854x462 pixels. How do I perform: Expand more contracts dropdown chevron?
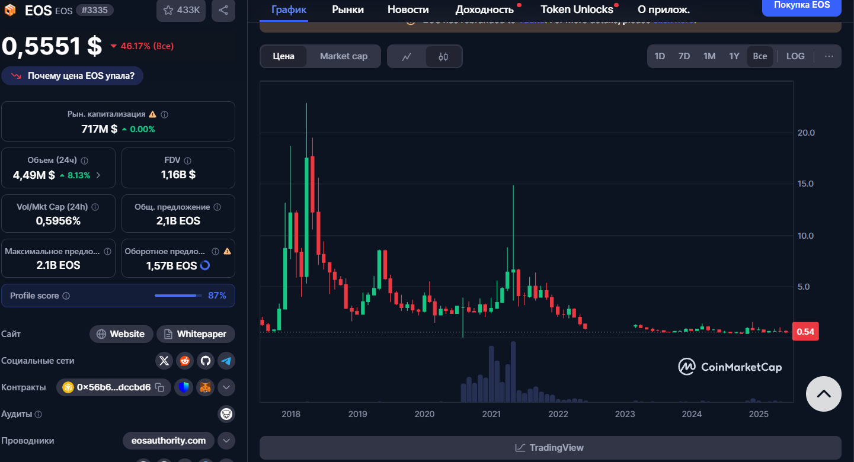226,387
